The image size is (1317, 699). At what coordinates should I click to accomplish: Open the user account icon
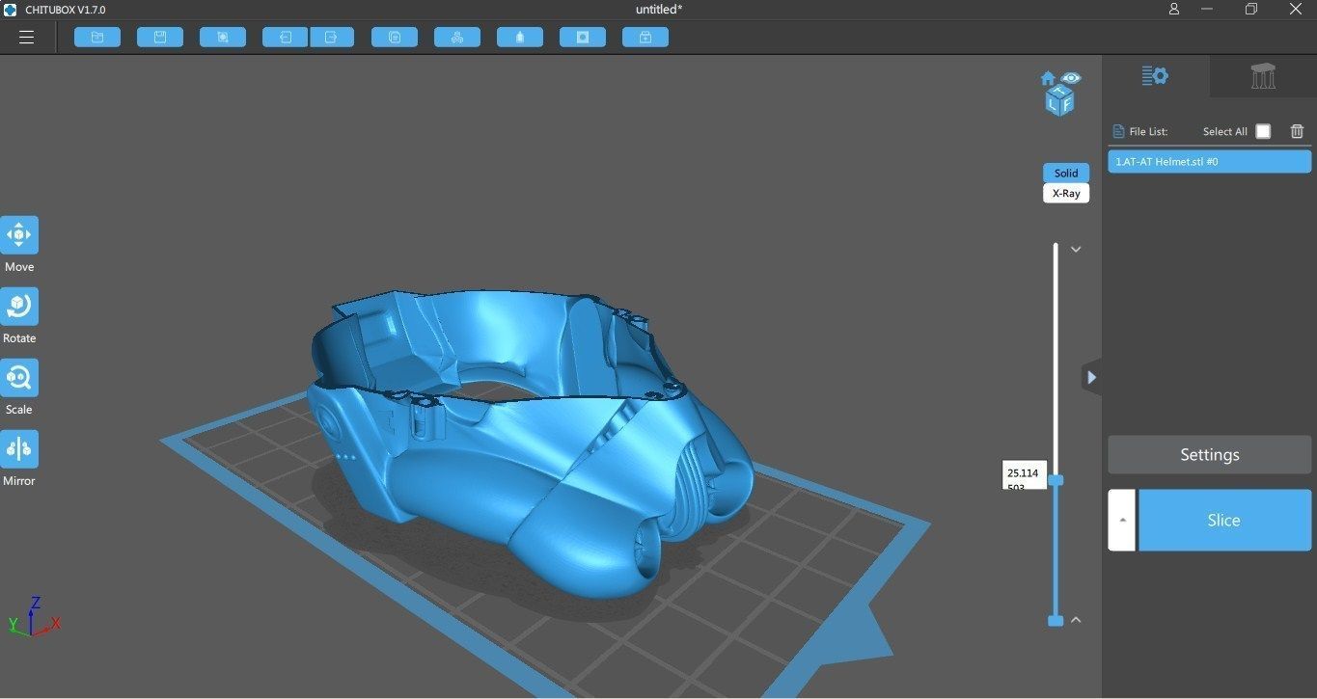pyautogui.click(x=1173, y=9)
